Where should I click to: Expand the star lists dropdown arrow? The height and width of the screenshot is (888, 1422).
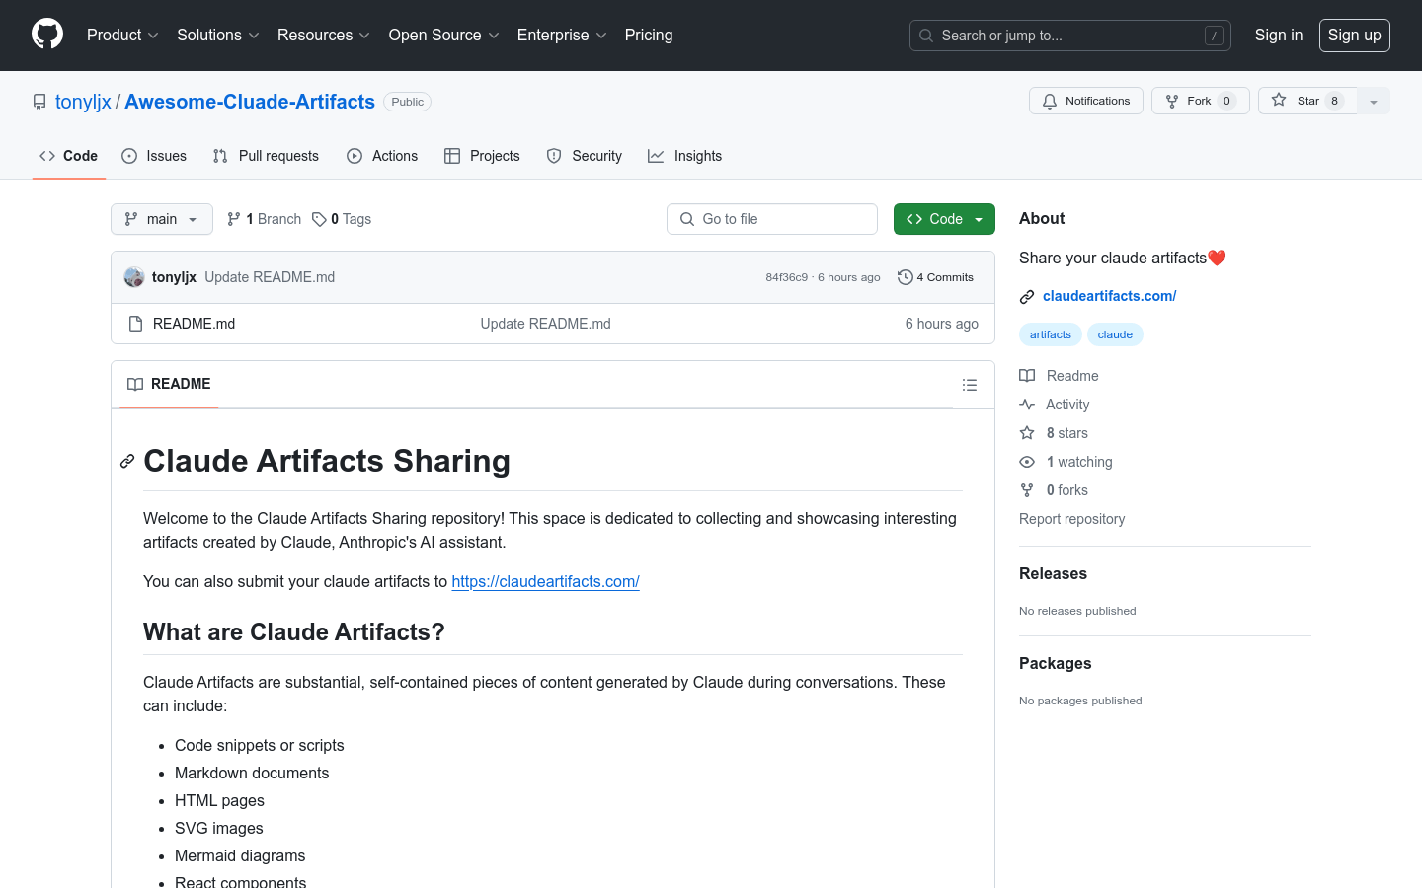(x=1374, y=101)
